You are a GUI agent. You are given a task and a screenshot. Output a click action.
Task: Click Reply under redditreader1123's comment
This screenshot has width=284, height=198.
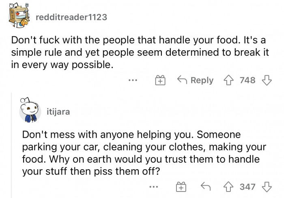pyautogui.click(x=196, y=80)
